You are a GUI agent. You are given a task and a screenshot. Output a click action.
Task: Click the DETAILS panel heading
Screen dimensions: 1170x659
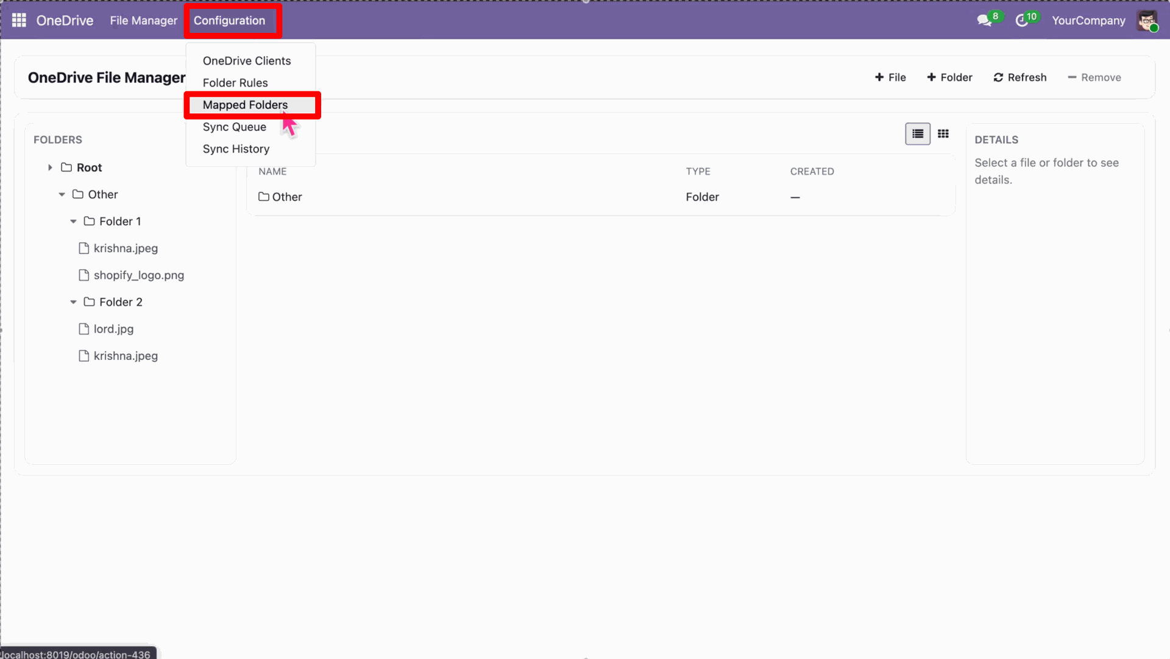996,140
